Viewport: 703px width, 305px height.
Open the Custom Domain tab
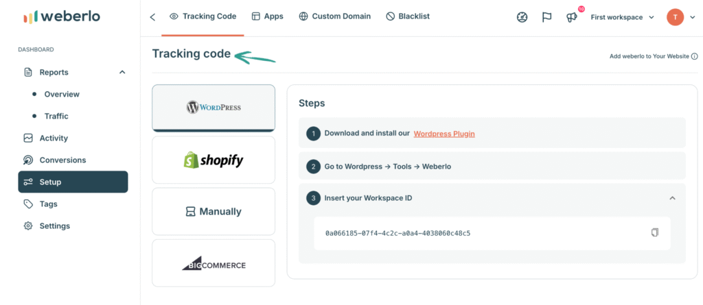[x=335, y=16]
